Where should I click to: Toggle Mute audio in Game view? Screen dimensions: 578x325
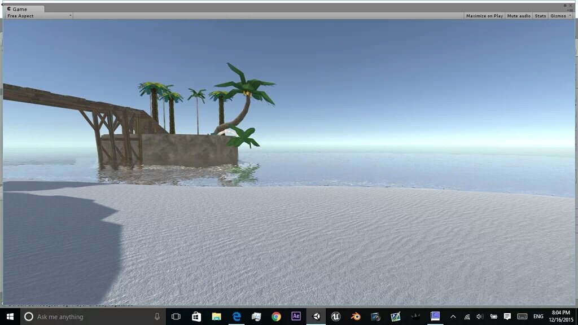(519, 16)
